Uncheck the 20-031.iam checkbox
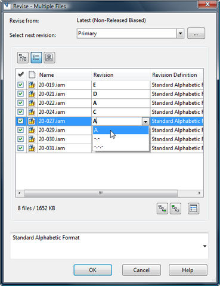This screenshot has width=220, height=286. coord(20,148)
